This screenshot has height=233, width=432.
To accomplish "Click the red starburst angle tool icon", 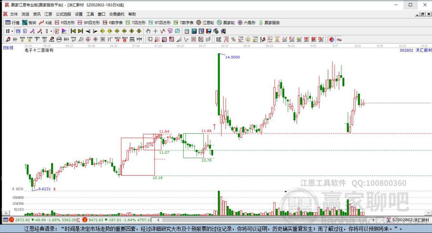I will point(95,39).
